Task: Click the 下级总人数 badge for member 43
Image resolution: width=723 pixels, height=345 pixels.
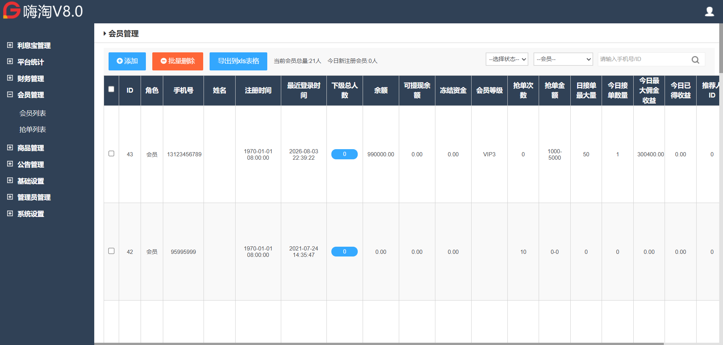Action: click(345, 154)
